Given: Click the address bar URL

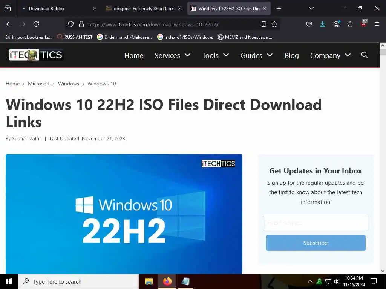Looking at the screenshot, I should point(153,24).
